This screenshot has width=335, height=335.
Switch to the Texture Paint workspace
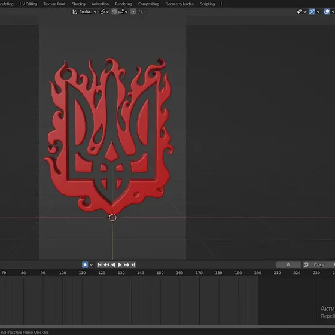(54, 4)
